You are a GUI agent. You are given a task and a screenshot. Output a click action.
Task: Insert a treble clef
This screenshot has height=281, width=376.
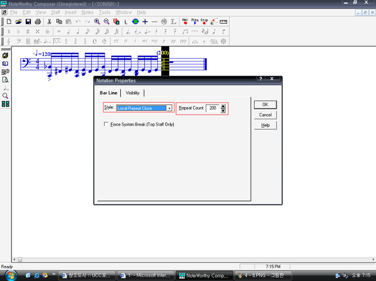(9, 41)
